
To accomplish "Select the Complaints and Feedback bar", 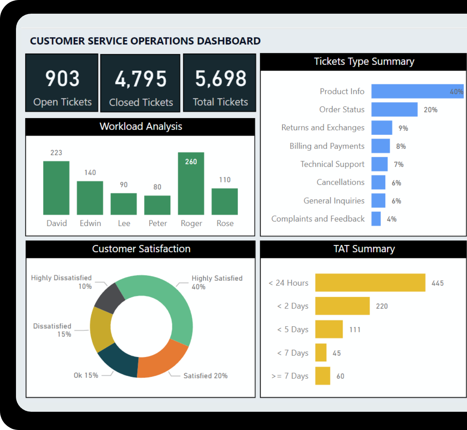I will click(376, 219).
